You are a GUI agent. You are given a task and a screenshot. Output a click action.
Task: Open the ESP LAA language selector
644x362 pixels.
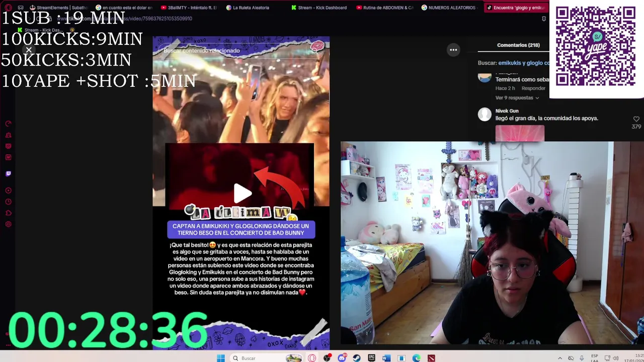[x=595, y=358]
